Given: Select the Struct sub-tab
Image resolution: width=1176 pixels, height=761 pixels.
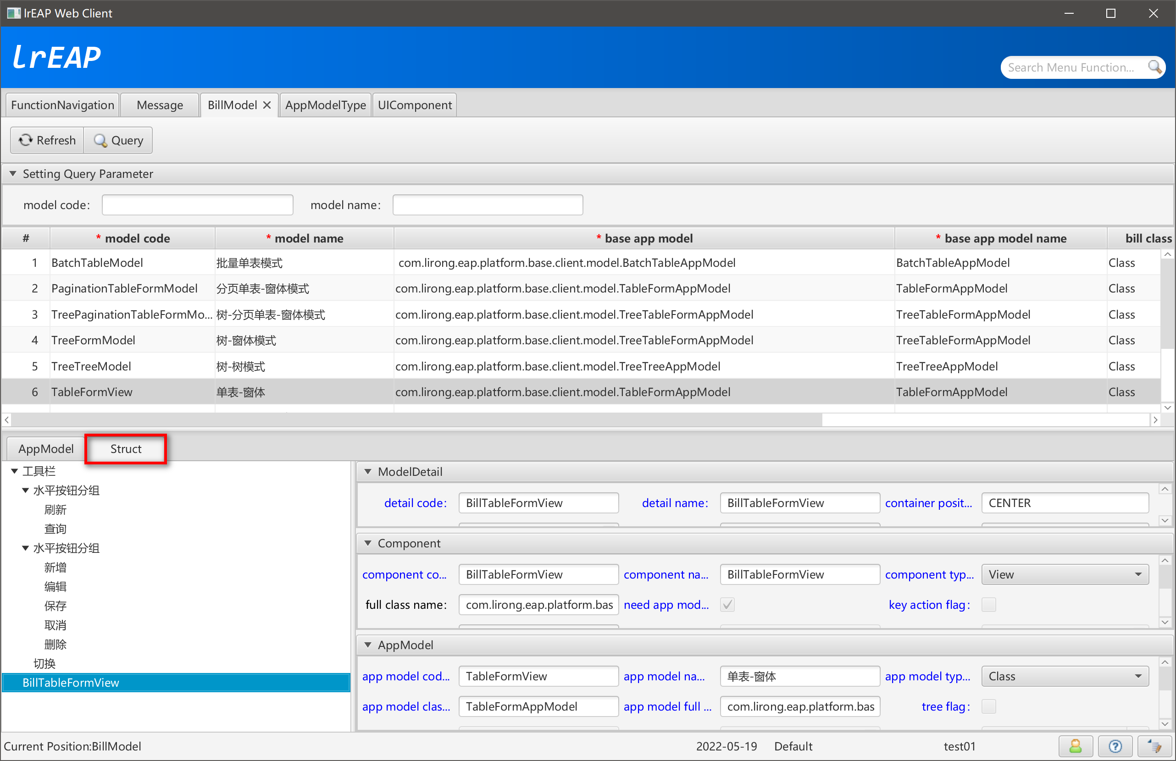Looking at the screenshot, I should [x=126, y=448].
